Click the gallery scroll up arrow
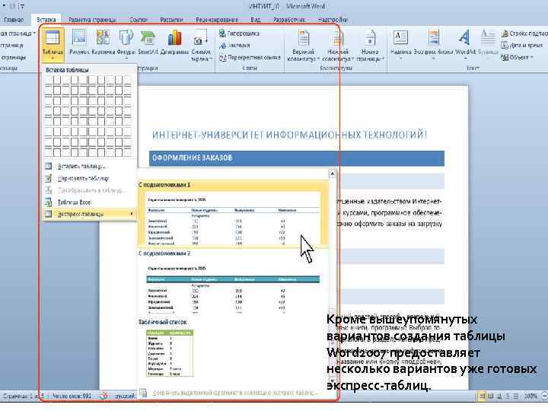Screen dimensions: 548x411 pos(333,174)
